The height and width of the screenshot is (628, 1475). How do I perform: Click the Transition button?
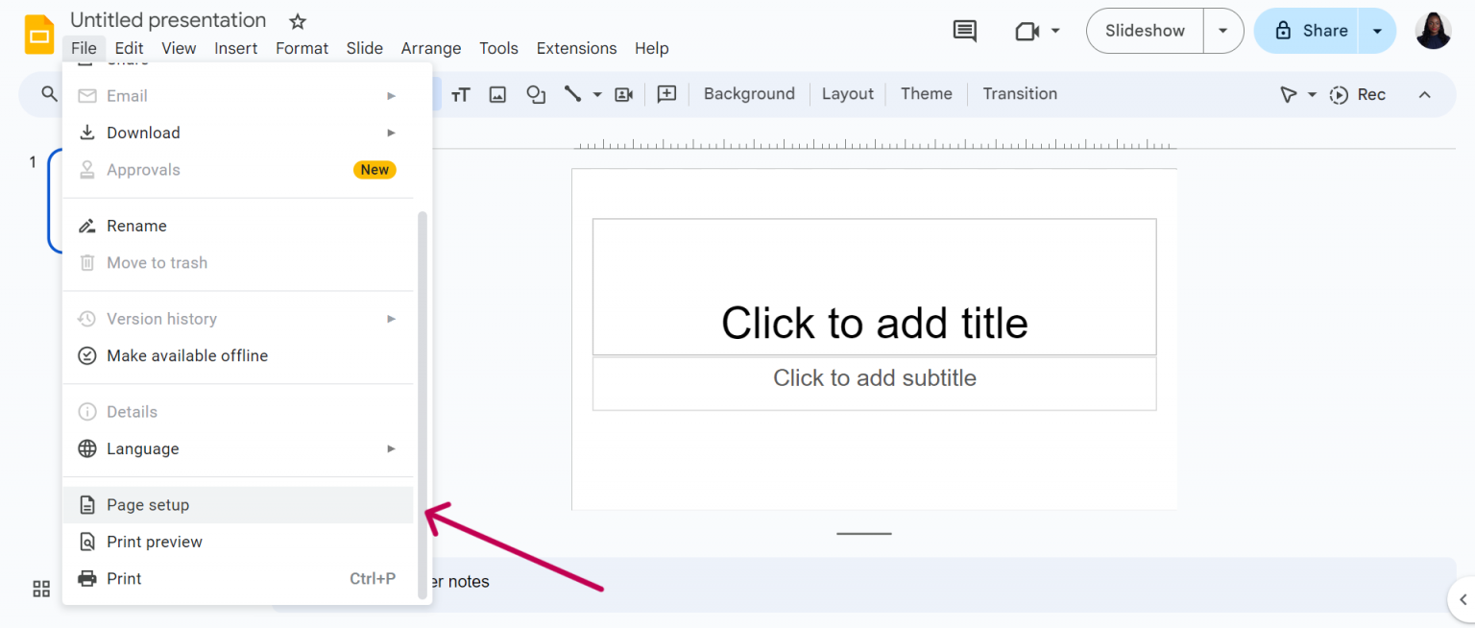pos(1020,93)
